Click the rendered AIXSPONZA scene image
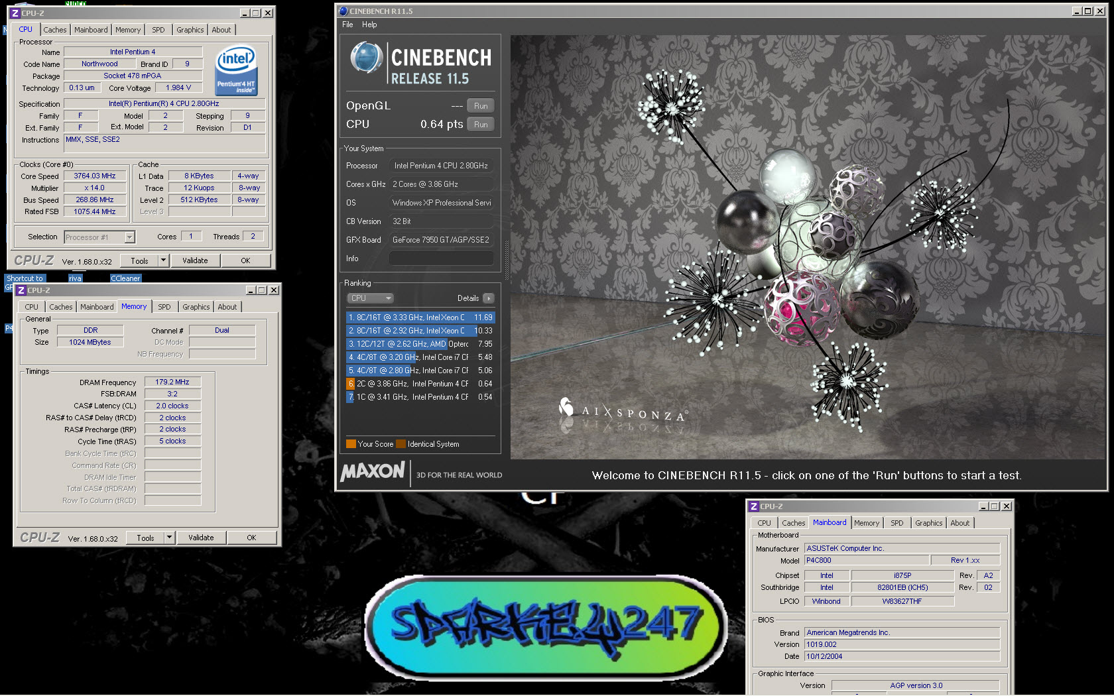 point(808,247)
